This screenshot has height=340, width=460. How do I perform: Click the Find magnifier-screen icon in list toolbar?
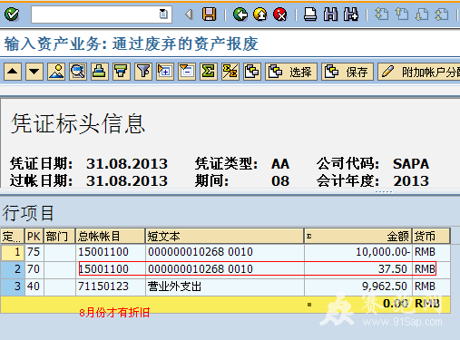pos(78,72)
